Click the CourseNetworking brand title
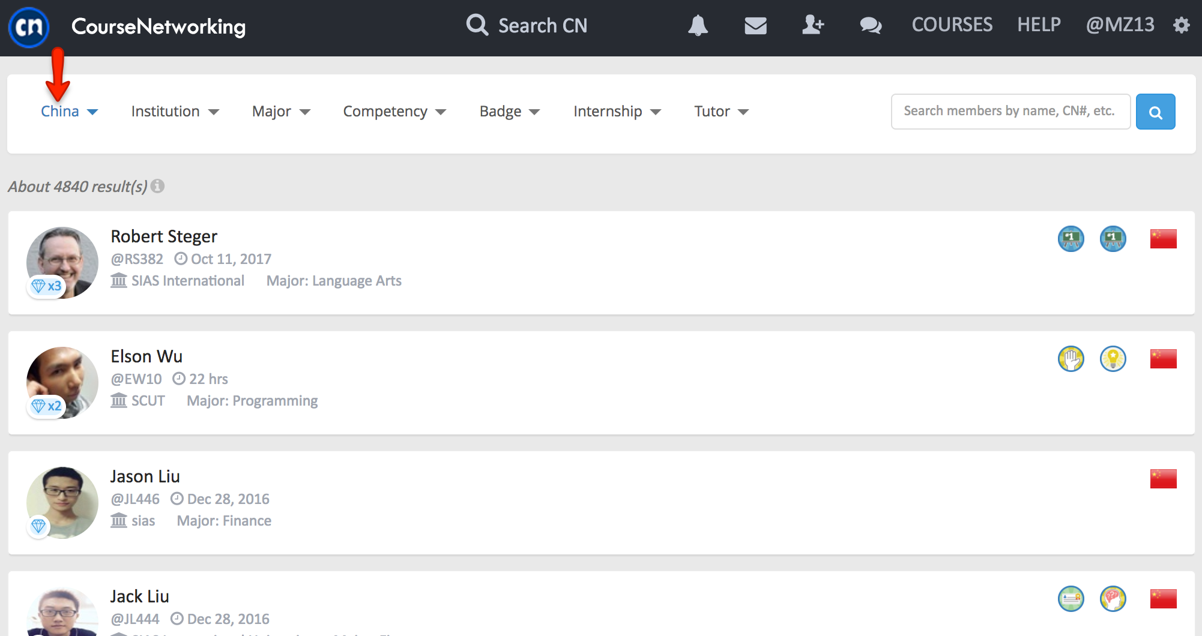 [159, 26]
